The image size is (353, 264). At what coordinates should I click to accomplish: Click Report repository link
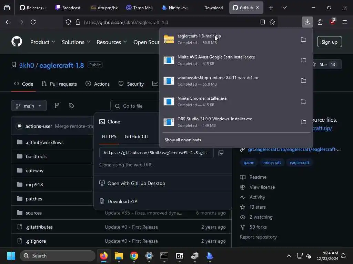(258, 237)
